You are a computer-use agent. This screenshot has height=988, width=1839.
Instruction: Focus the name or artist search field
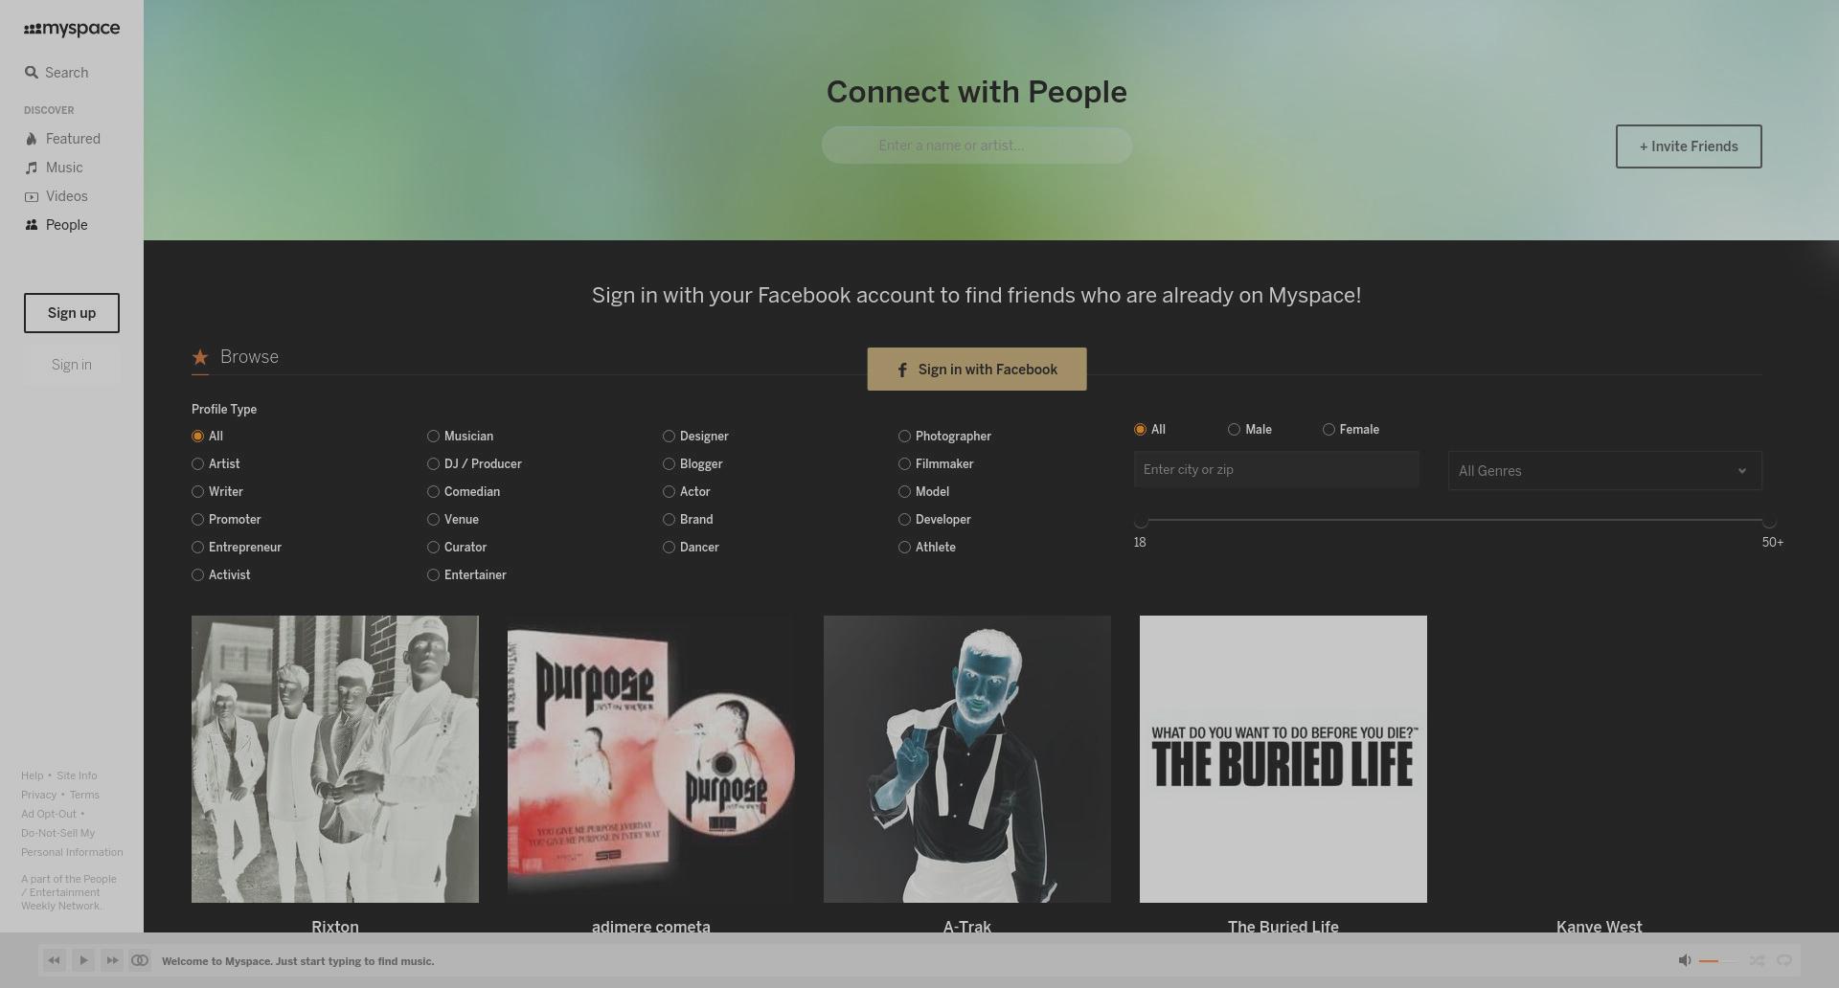[977, 146]
